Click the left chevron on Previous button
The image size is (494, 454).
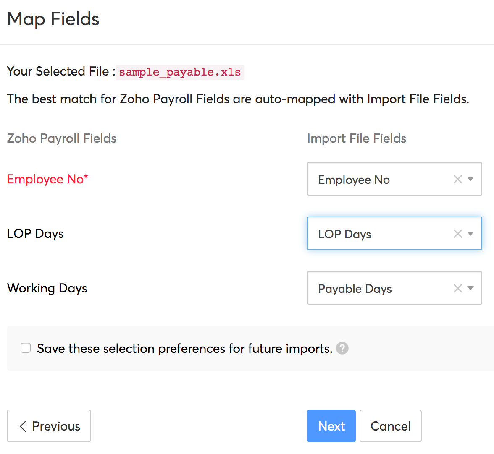pyautogui.click(x=24, y=426)
